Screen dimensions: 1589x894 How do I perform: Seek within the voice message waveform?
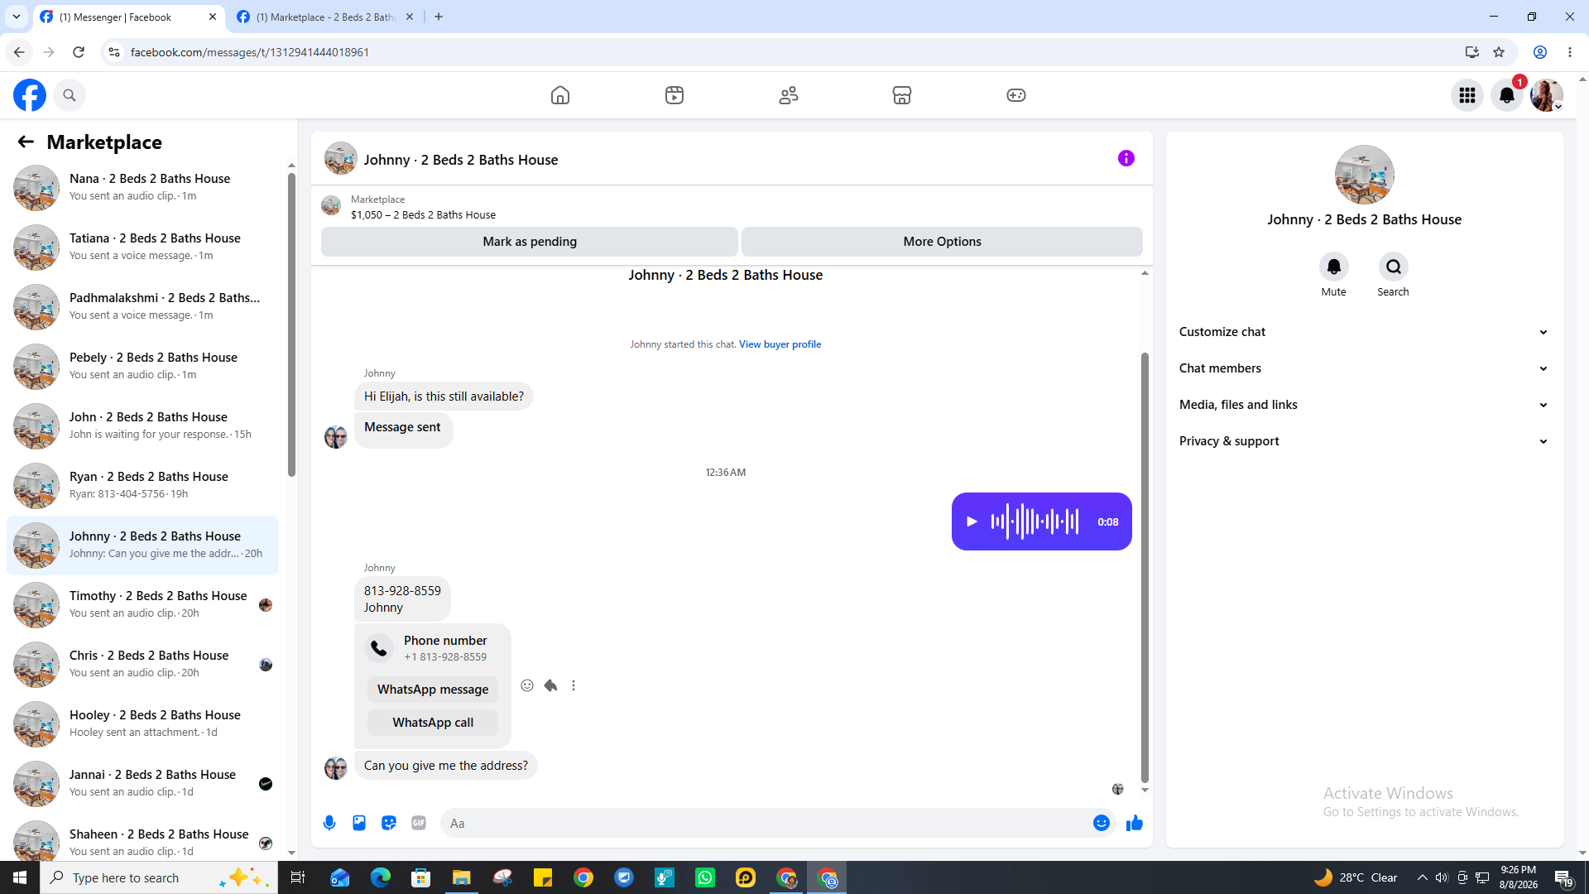(x=1035, y=521)
